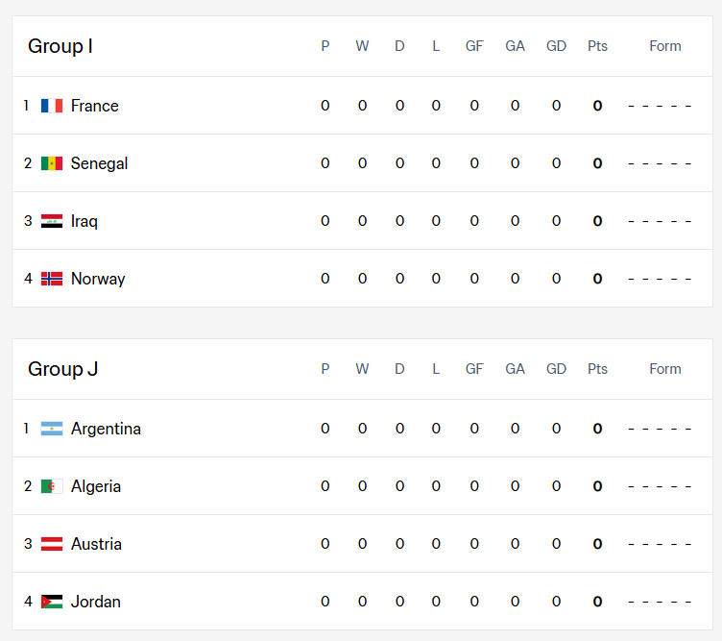Click GD column header in Group J
The height and width of the screenshot is (641, 722).
[556, 369]
